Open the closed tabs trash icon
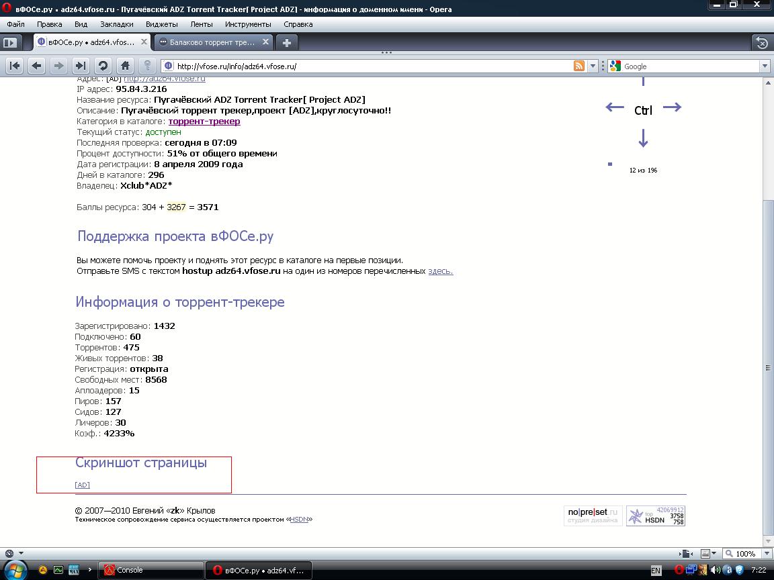This screenshot has height=580, width=774. click(x=762, y=43)
